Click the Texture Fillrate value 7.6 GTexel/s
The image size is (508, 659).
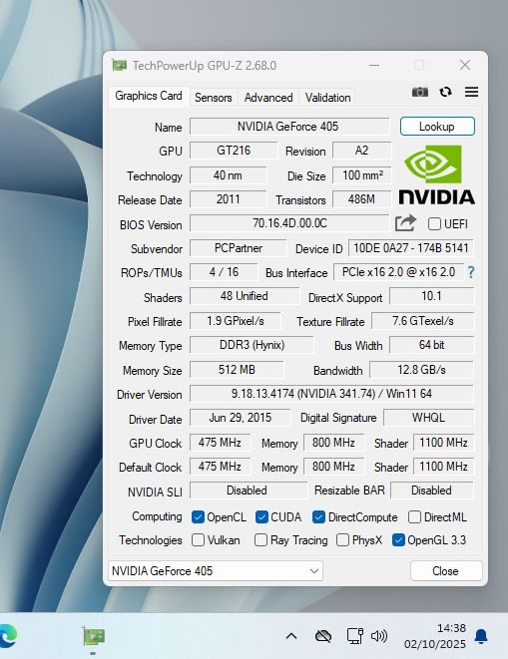(422, 321)
